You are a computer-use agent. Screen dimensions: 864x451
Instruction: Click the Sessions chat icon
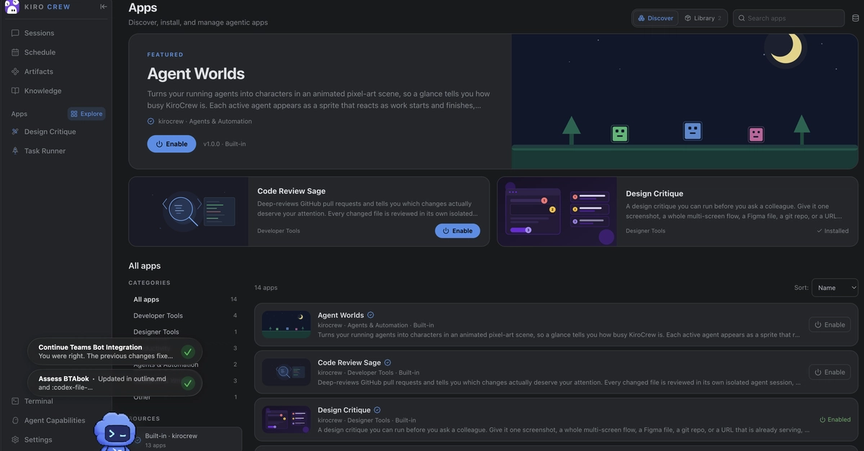coord(16,33)
